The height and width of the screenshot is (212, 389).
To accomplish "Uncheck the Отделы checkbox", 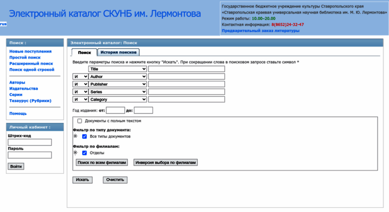I will pos(84,153).
